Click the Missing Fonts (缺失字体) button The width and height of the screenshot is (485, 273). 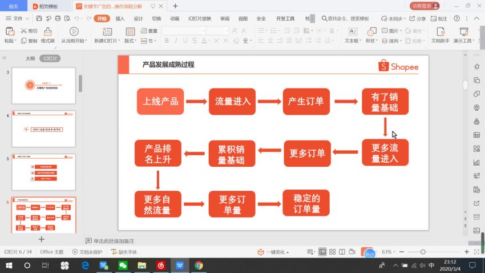[124, 252]
